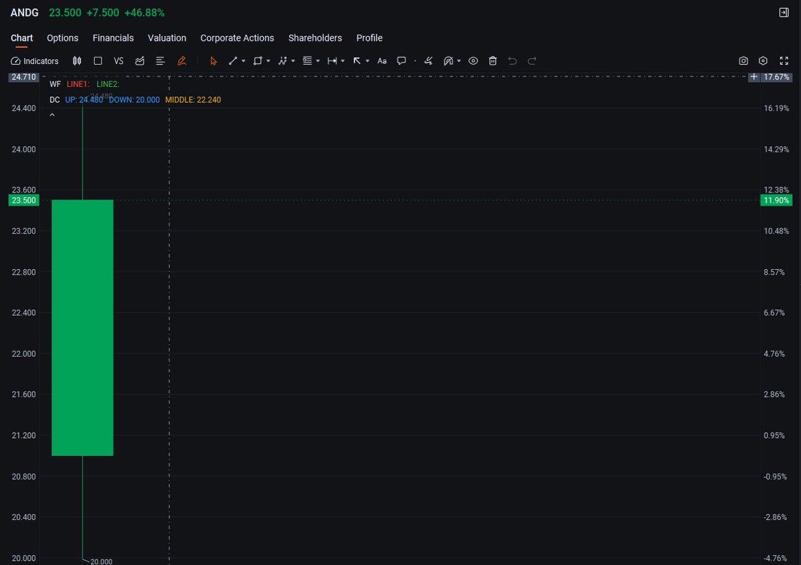The height and width of the screenshot is (565, 801).
Task: Open the Valuation tab
Action: pos(167,38)
